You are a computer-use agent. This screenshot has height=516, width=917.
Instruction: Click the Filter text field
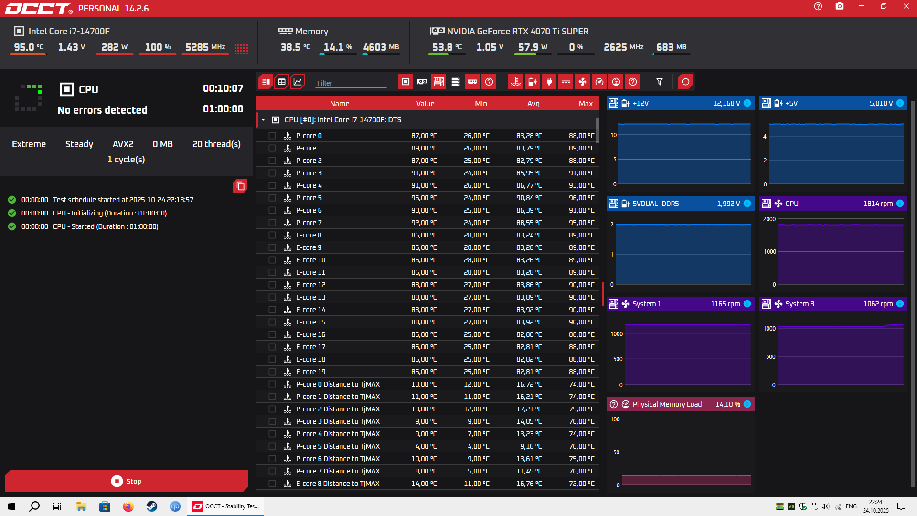pyautogui.click(x=351, y=83)
